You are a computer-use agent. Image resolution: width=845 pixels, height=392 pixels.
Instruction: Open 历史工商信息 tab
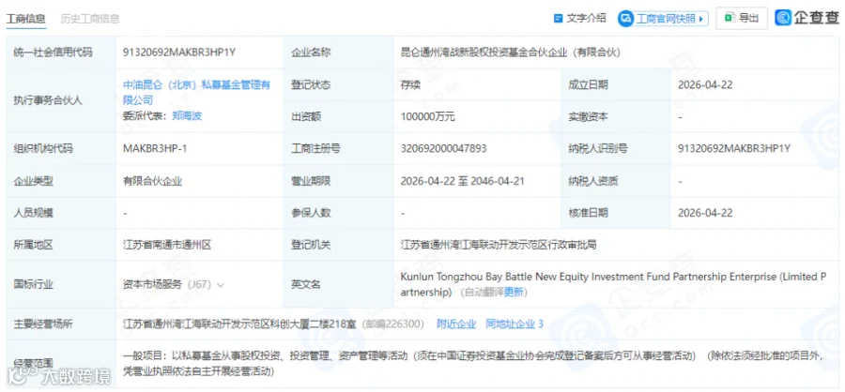click(x=89, y=19)
